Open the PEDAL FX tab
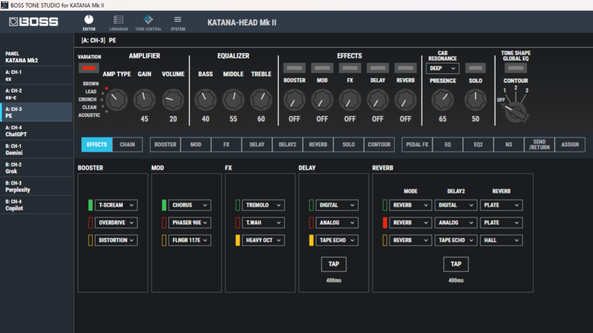The height and width of the screenshot is (333, 593). click(417, 145)
